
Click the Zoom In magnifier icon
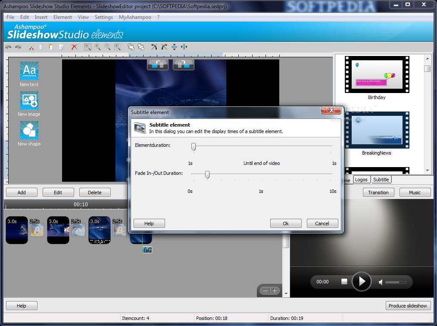[x=98, y=47]
